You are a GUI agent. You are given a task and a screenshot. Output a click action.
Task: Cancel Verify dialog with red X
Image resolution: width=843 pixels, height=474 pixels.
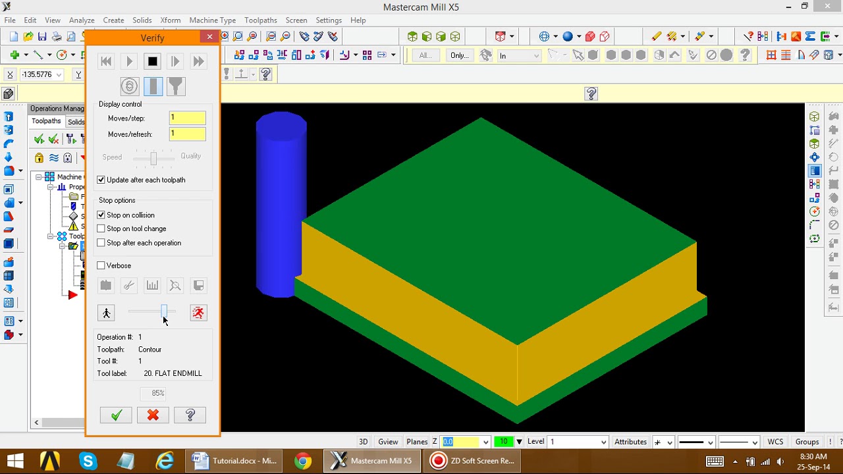(x=153, y=415)
